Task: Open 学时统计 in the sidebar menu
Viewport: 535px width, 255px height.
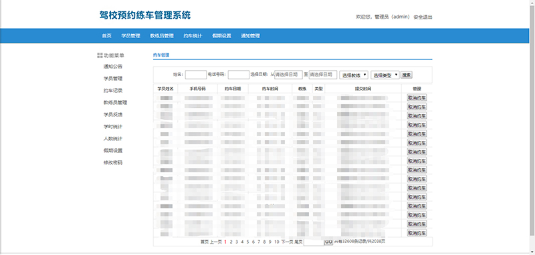Action: pyautogui.click(x=113, y=127)
